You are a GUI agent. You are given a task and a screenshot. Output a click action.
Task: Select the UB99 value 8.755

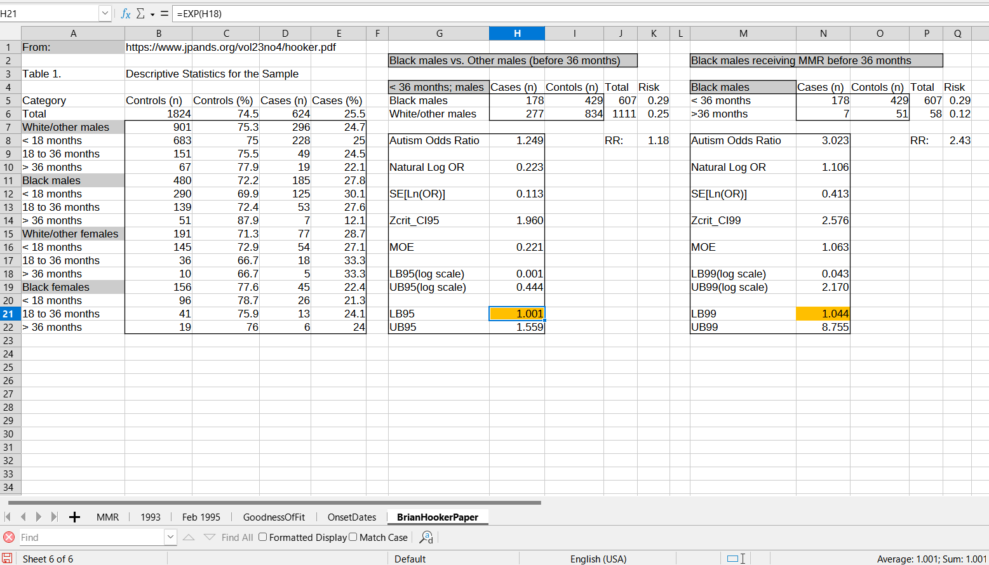823,327
